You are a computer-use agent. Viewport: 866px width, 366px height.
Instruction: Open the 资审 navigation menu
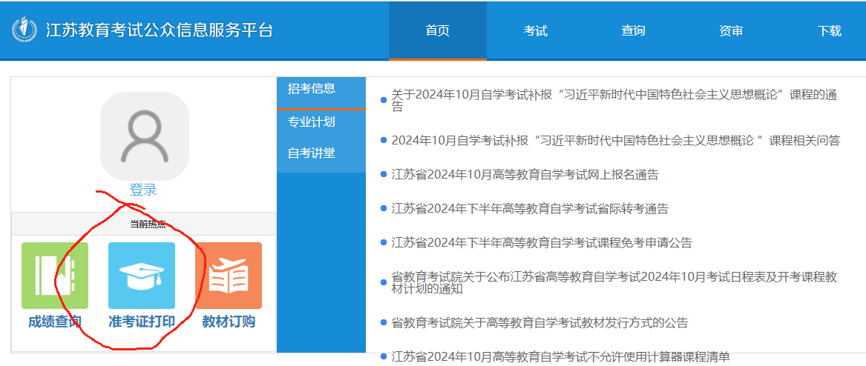click(731, 31)
